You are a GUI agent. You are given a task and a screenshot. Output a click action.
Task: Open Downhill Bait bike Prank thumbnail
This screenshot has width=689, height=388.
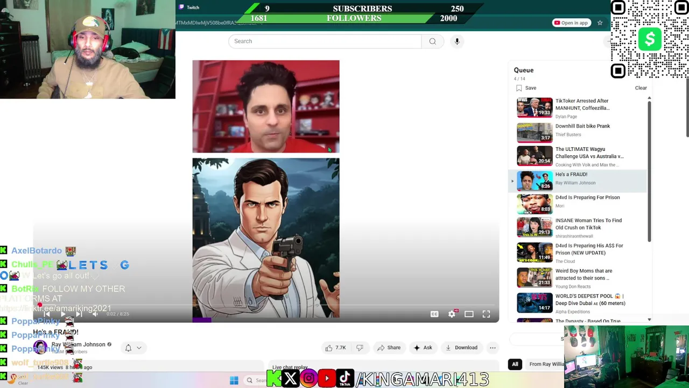[535, 133]
